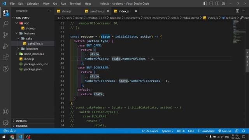Viewport: 249px width, 140px height.
Task: Open the Go menu
Action: [55, 3]
